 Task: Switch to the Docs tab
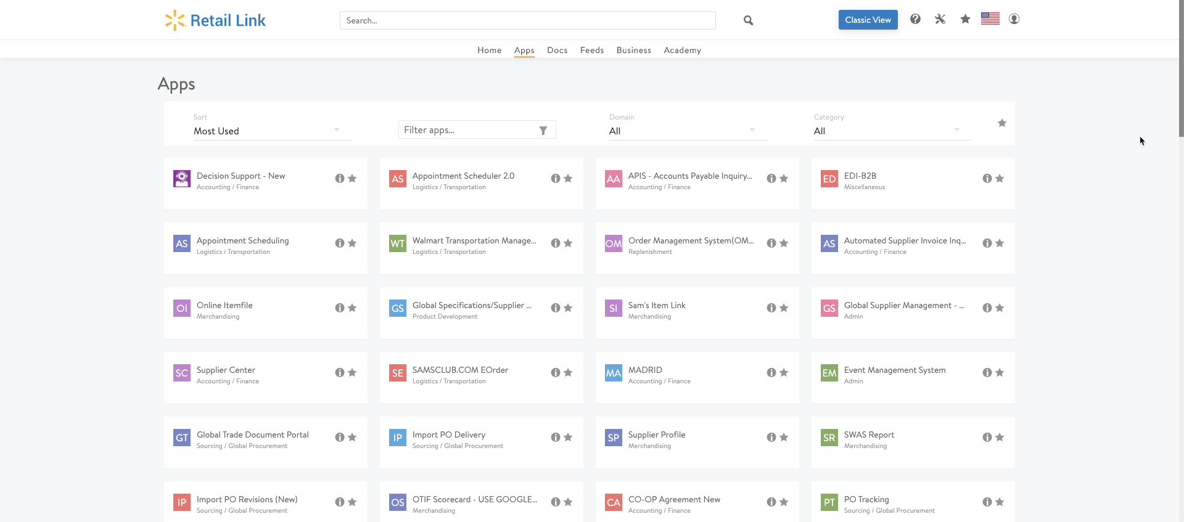pyautogui.click(x=557, y=50)
